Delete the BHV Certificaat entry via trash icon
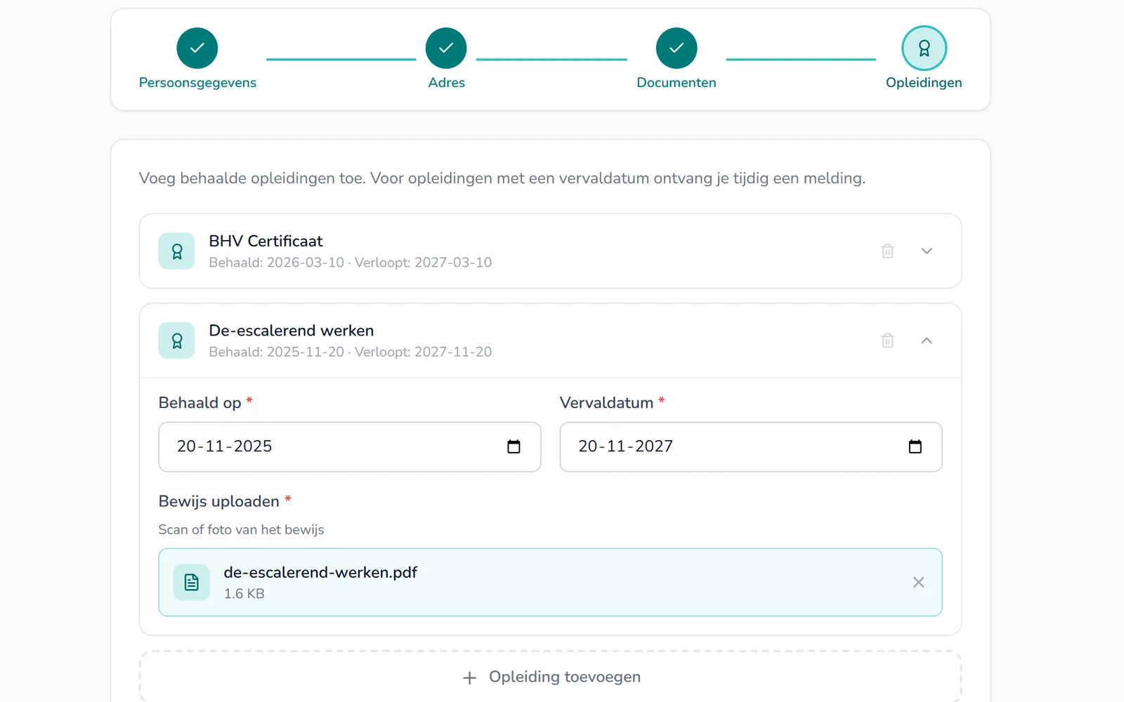The width and height of the screenshot is (1124, 702). (888, 251)
